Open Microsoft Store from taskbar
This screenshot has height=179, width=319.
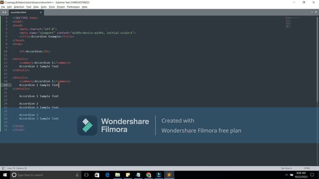pos(97,175)
